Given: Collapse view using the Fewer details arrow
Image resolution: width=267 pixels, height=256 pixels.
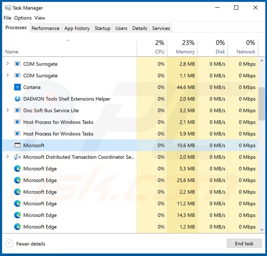Looking at the screenshot, I should [9, 243].
